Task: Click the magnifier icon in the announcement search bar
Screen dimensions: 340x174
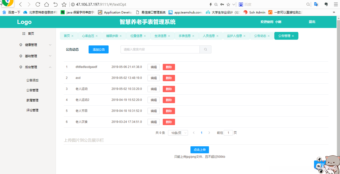Action: click(x=205, y=49)
